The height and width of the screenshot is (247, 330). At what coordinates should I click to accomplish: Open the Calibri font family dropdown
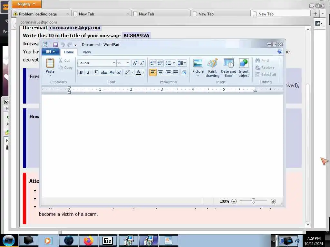pyautogui.click(x=114, y=63)
